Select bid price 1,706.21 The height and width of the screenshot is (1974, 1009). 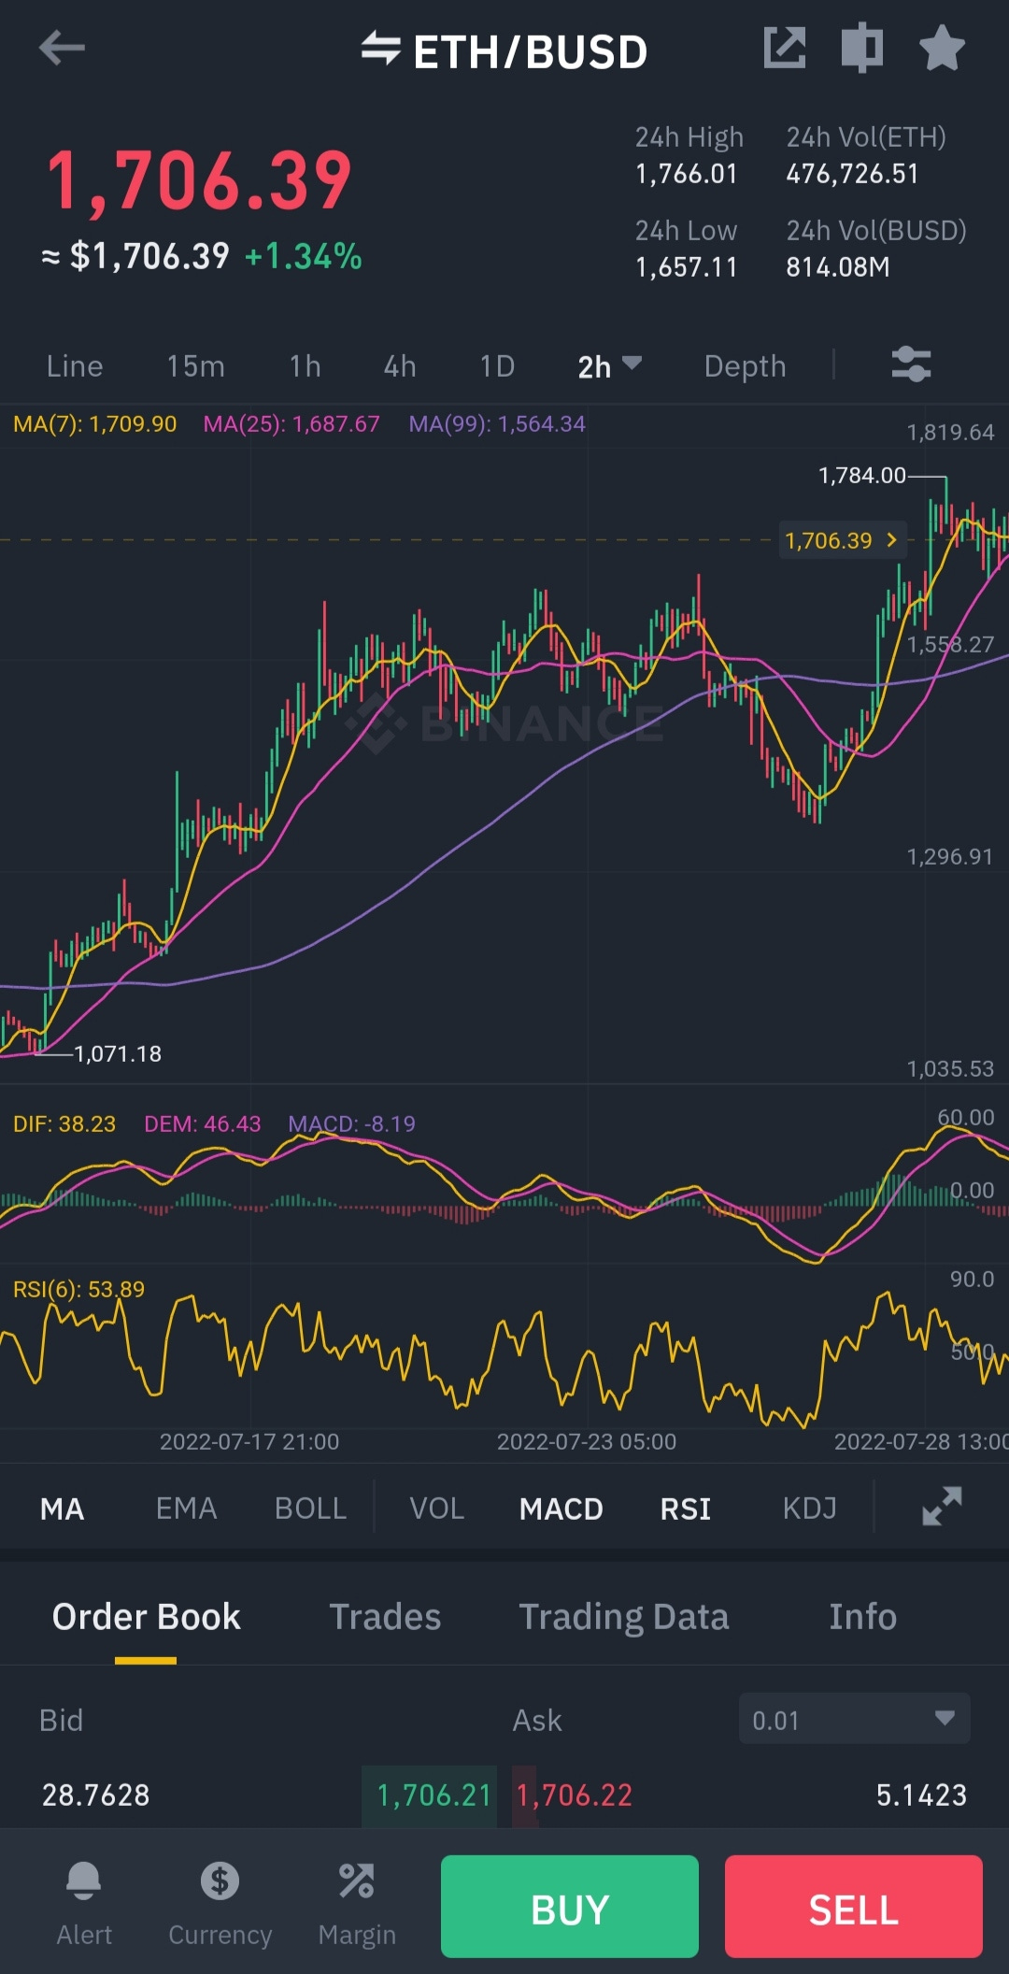(x=433, y=1795)
